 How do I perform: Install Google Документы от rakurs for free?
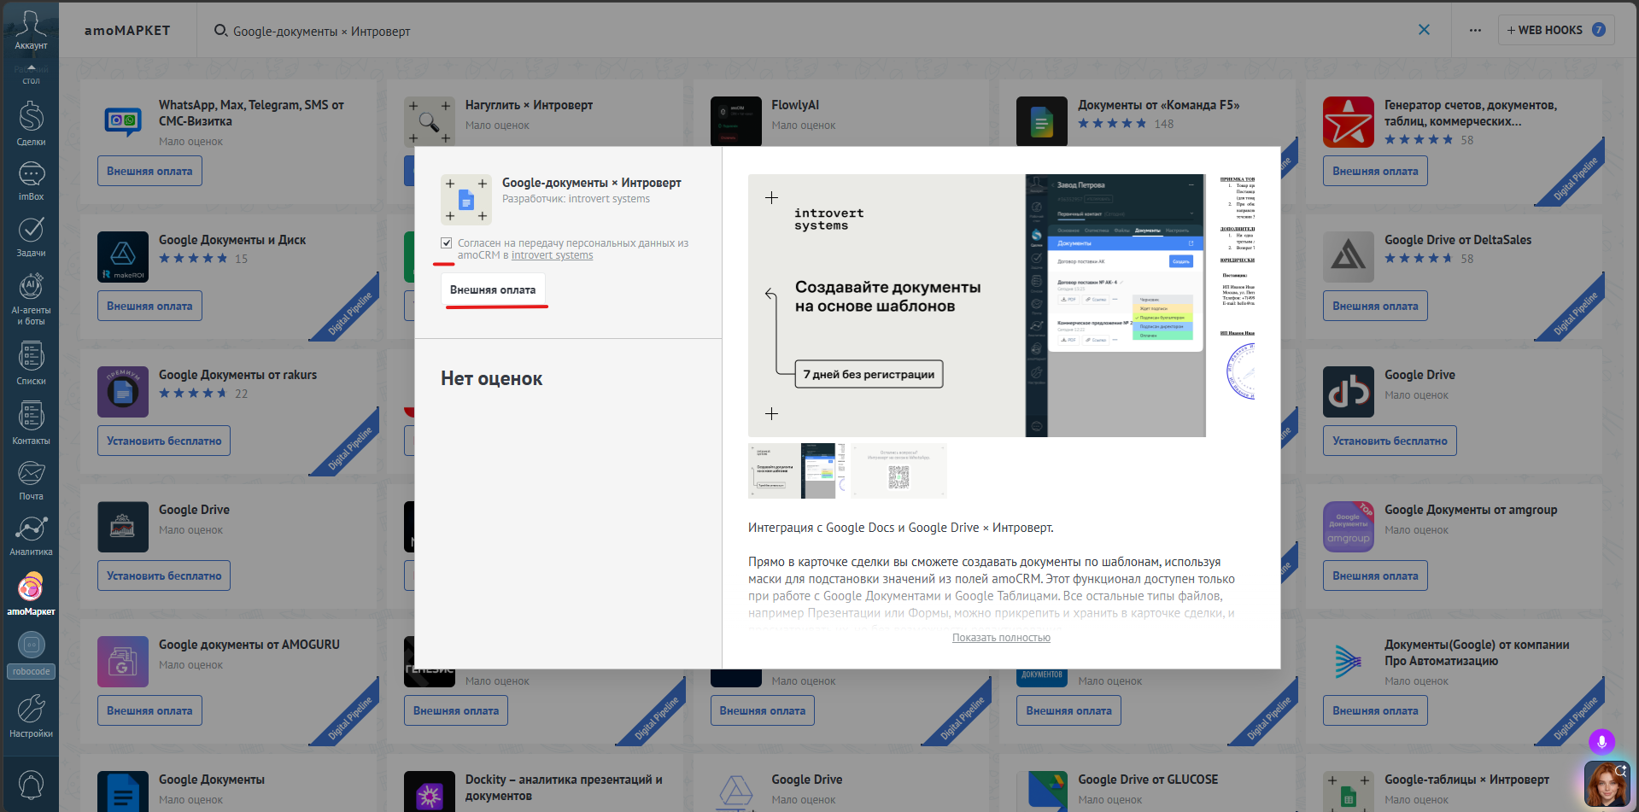(x=164, y=441)
